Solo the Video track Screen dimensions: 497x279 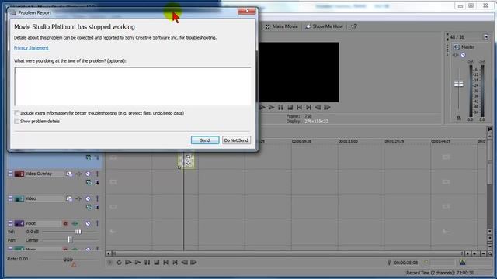click(x=97, y=198)
